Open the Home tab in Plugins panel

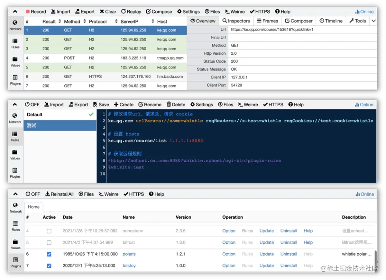click(34, 207)
